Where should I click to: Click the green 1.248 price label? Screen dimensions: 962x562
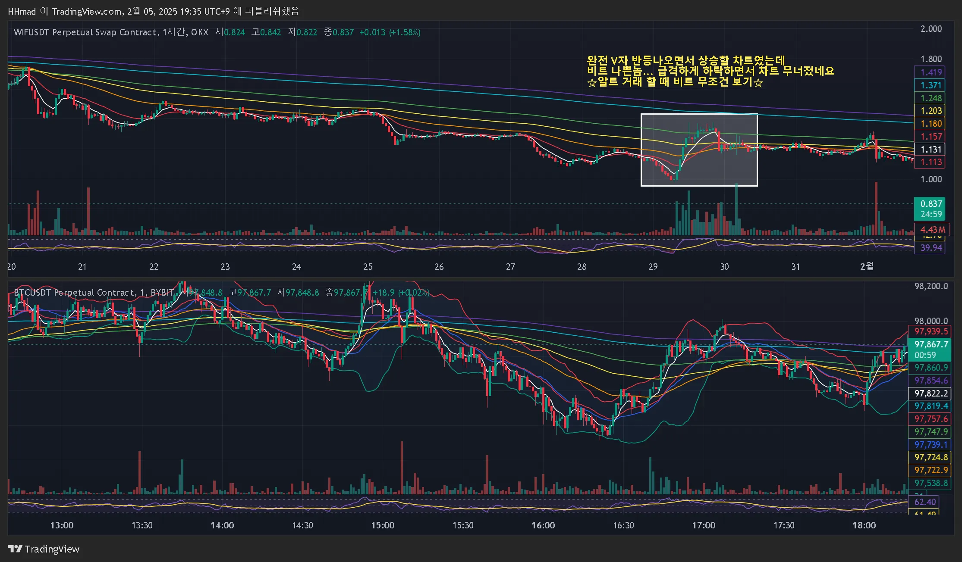point(931,98)
